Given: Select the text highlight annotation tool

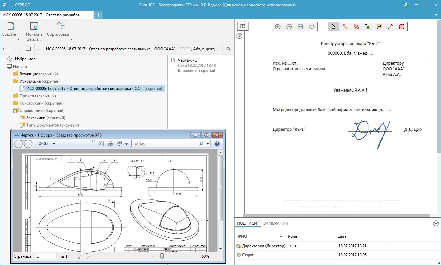Looking at the screenshot, I should (368, 27).
